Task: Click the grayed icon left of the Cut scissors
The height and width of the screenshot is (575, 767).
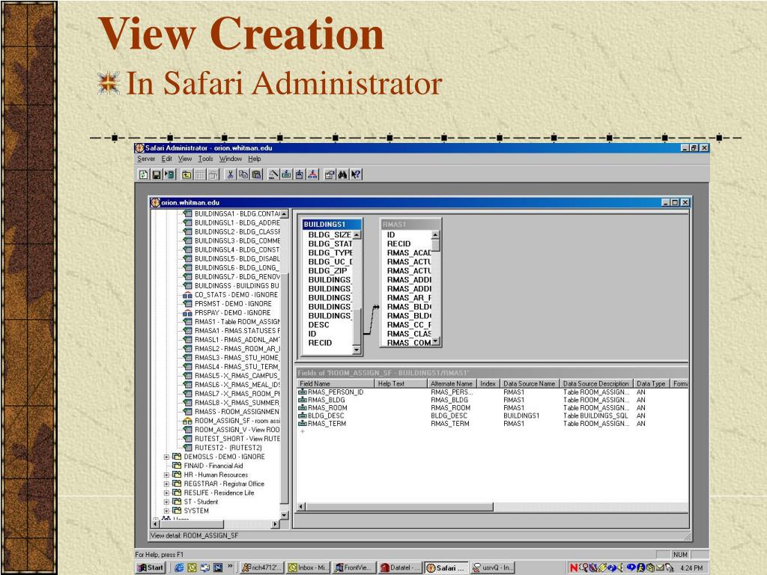Action: point(213,174)
